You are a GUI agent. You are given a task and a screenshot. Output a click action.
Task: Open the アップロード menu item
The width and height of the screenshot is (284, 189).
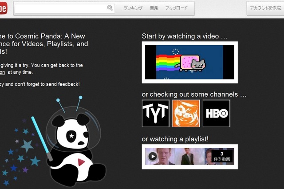[176, 8]
